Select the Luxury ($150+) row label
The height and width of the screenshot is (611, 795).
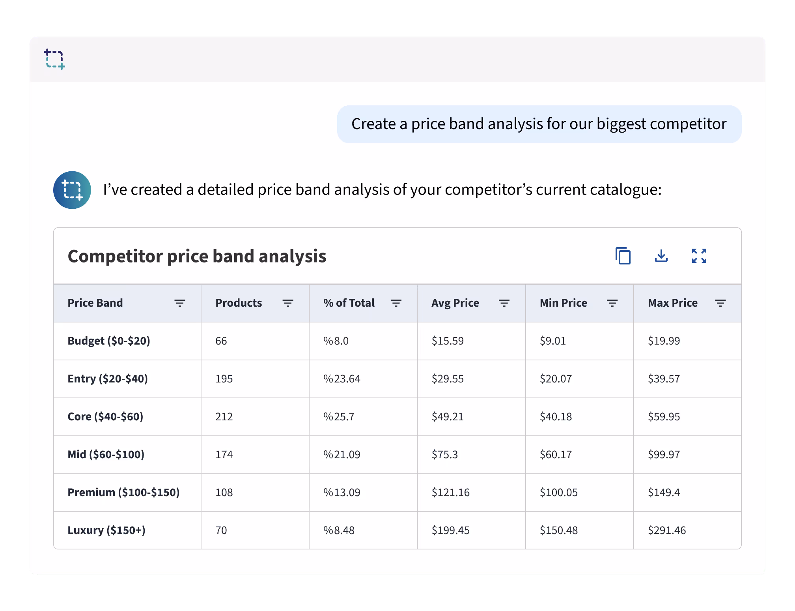pos(106,530)
